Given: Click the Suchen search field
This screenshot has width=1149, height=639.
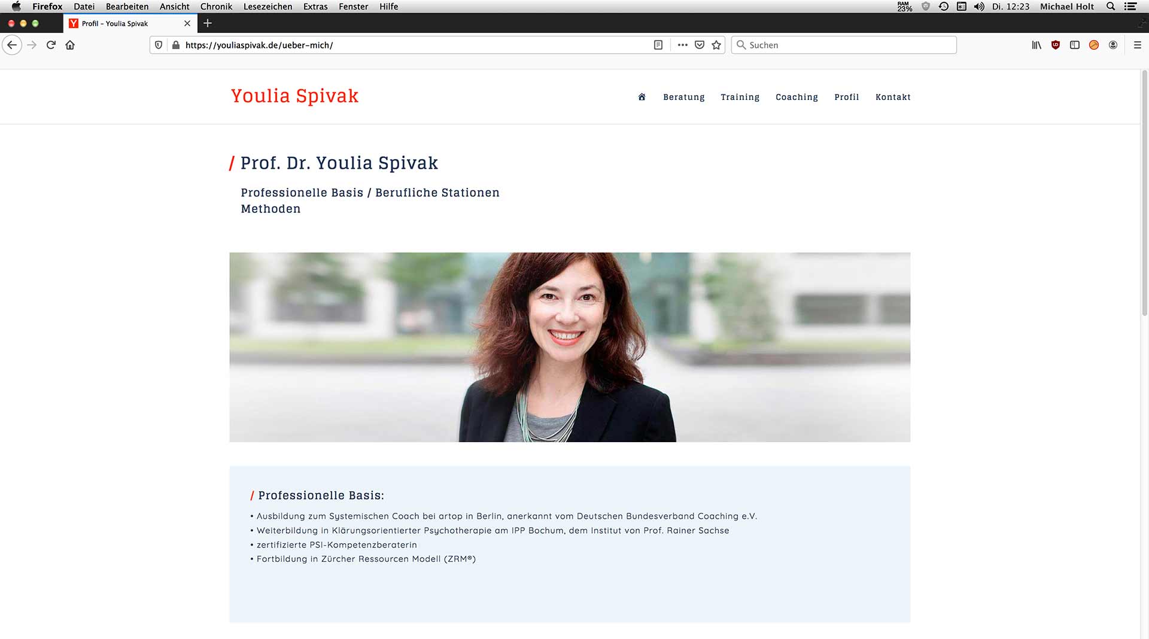Looking at the screenshot, I should click(844, 45).
